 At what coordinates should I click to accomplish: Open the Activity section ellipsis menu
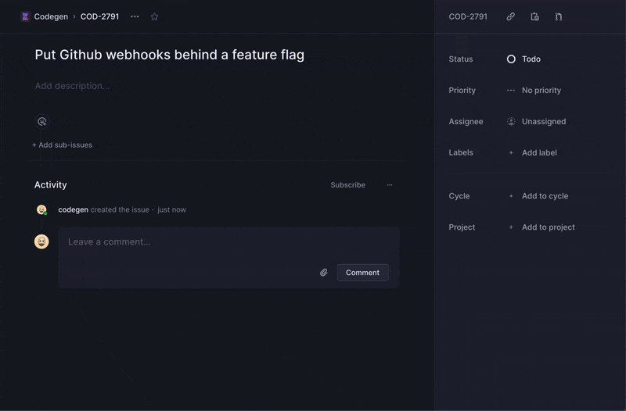[390, 185]
